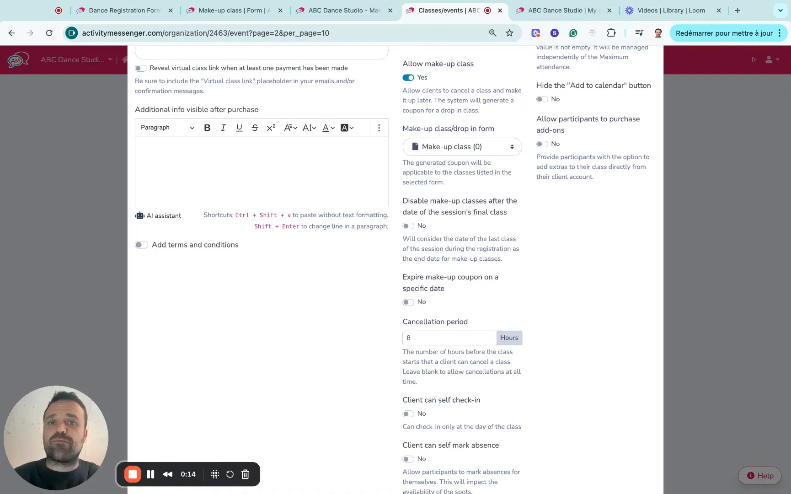
Task: Open the AI assistant
Action: [158, 215]
